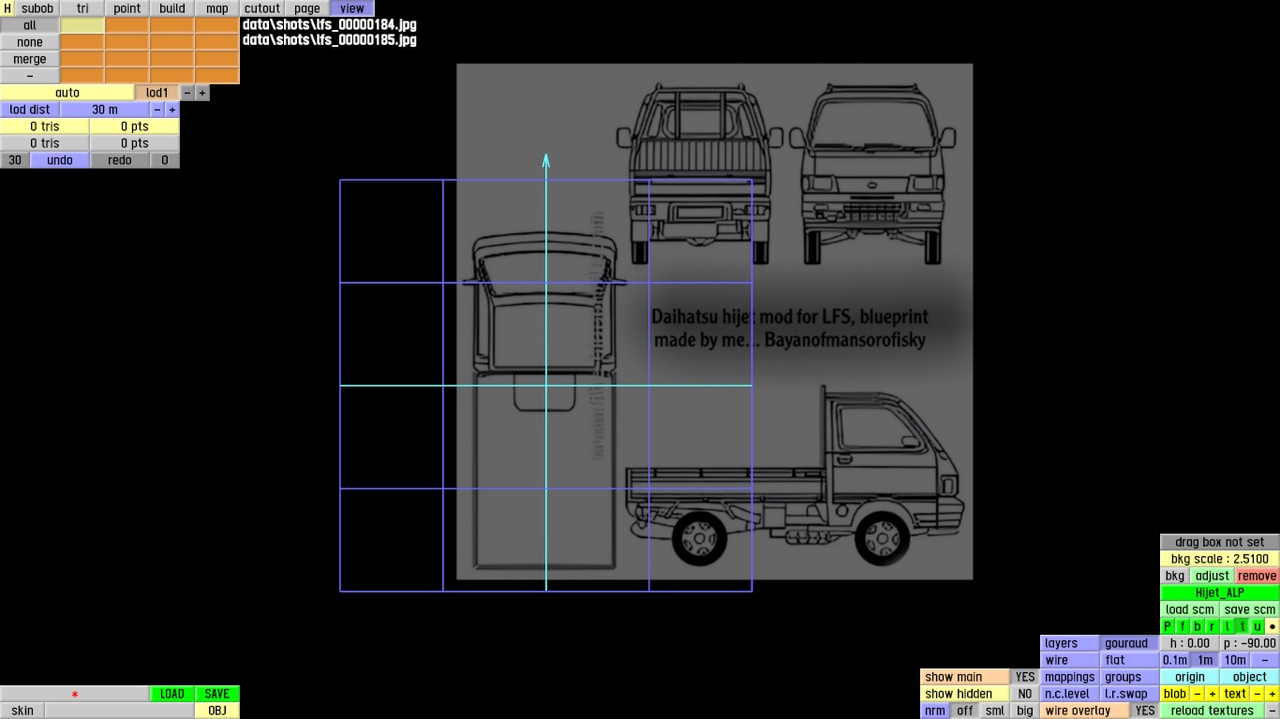The width and height of the screenshot is (1280, 719).
Task: Click the adjust background button
Action: [x=1213, y=576]
